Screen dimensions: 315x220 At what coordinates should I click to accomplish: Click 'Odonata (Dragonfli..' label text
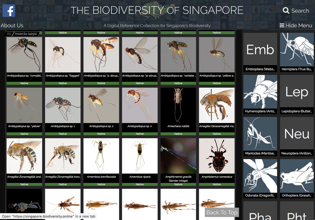pyautogui.click(x=260, y=195)
